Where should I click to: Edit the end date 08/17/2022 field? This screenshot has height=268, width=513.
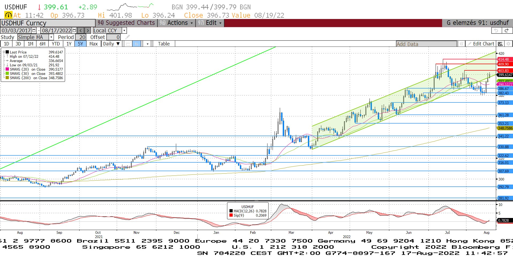point(57,30)
